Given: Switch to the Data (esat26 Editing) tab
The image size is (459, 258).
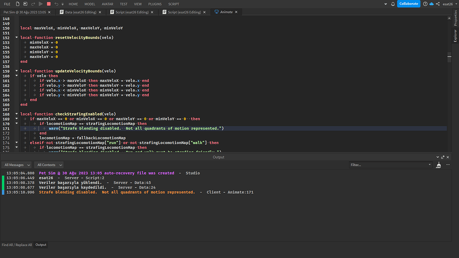Looking at the screenshot, I should [81, 12].
